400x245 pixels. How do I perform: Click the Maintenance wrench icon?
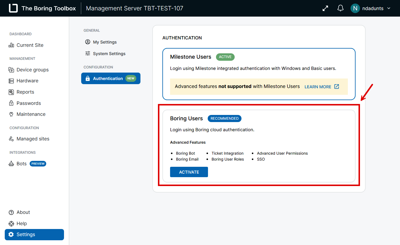11,114
